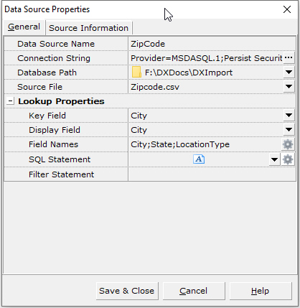
Task: Click the blue text icon in SQL Statement
Action: [x=199, y=159]
